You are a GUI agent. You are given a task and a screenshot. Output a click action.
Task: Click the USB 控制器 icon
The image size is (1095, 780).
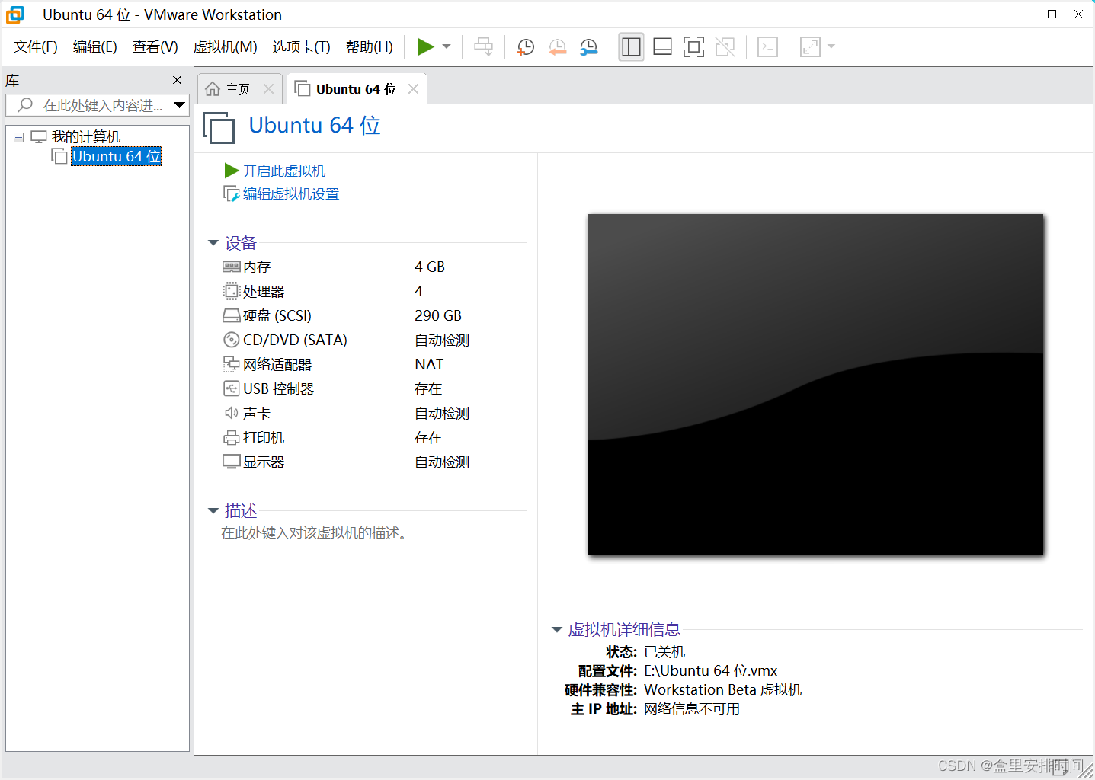coord(232,388)
